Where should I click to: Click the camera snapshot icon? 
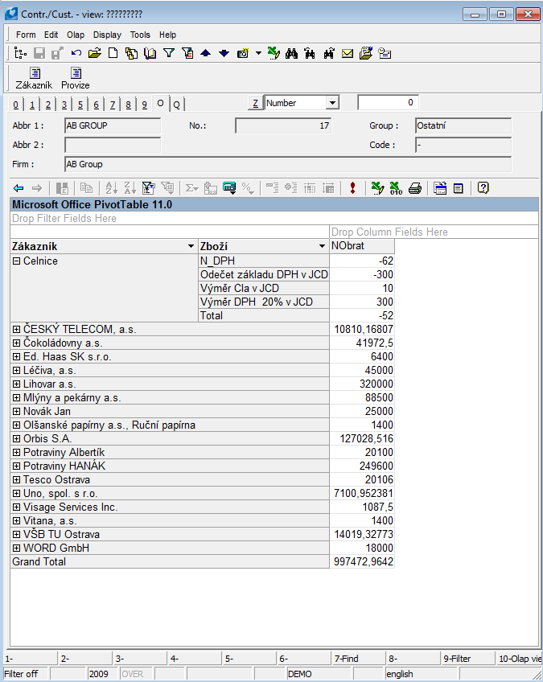[x=243, y=54]
